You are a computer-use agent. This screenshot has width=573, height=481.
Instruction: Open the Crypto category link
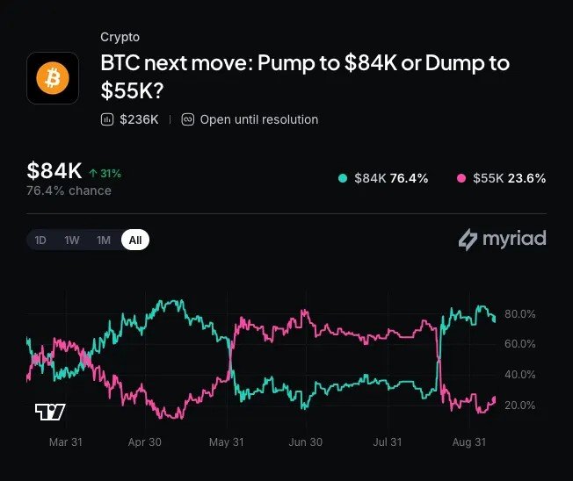[x=120, y=37]
